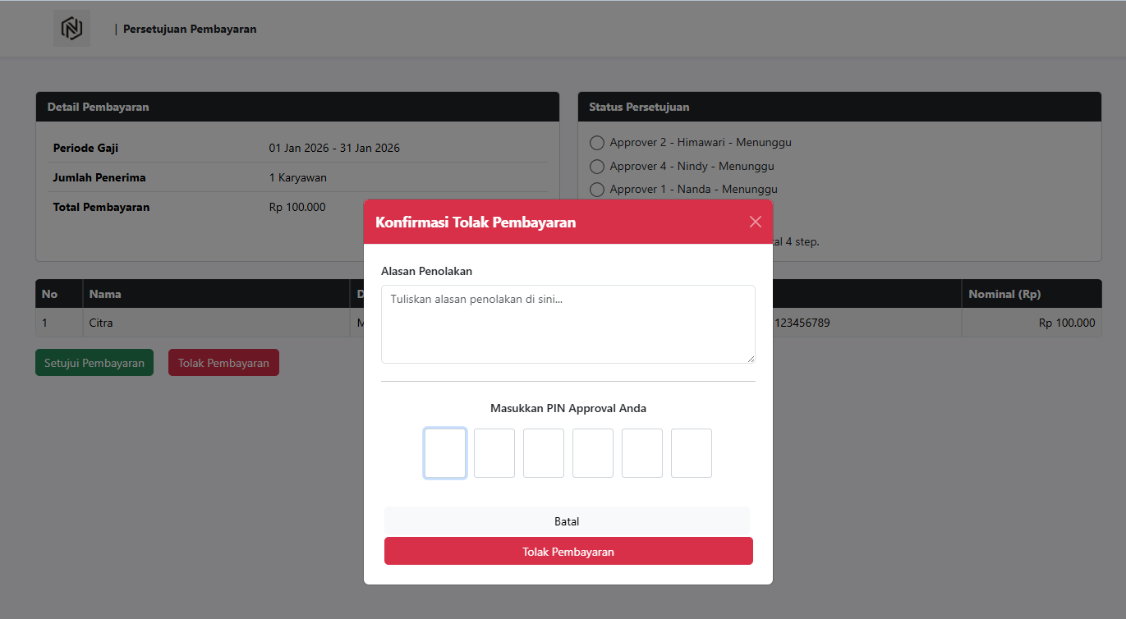
Task: Click the Nominal (Rp) column header
Action: [1004, 294]
